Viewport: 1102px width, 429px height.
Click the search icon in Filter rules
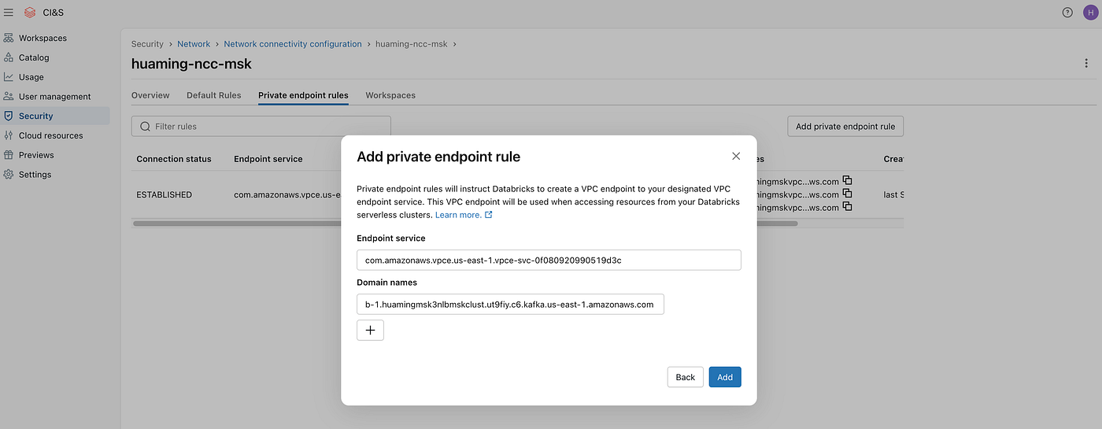tap(145, 126)
